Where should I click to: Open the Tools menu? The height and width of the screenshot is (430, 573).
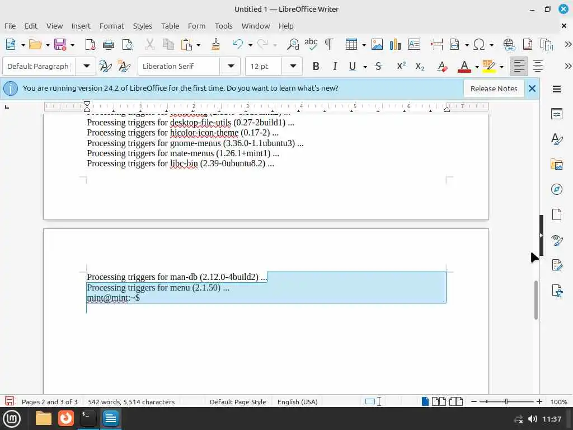pos(223,26)
